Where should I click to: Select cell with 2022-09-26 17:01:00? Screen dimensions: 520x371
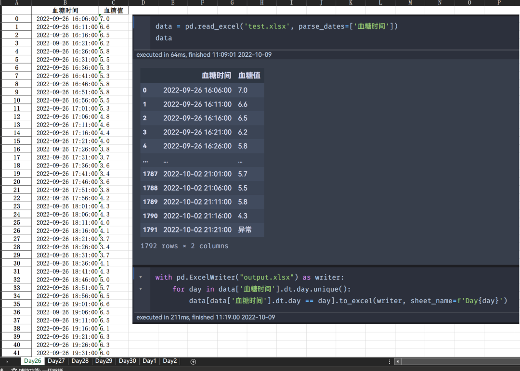(x=65, y=108)
